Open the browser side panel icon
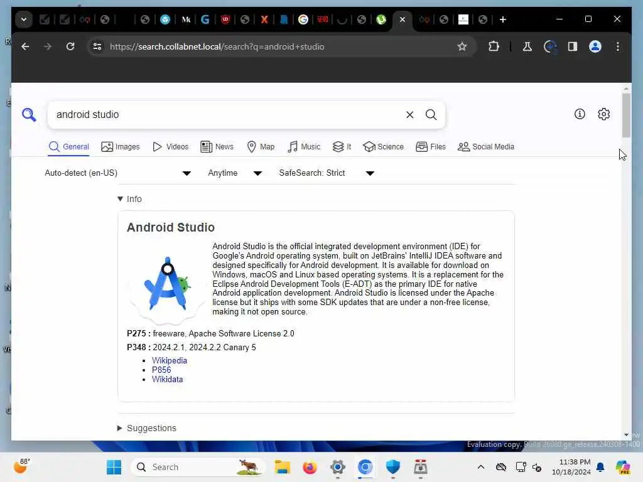This screenshot has width=643, height=482. 573,46
